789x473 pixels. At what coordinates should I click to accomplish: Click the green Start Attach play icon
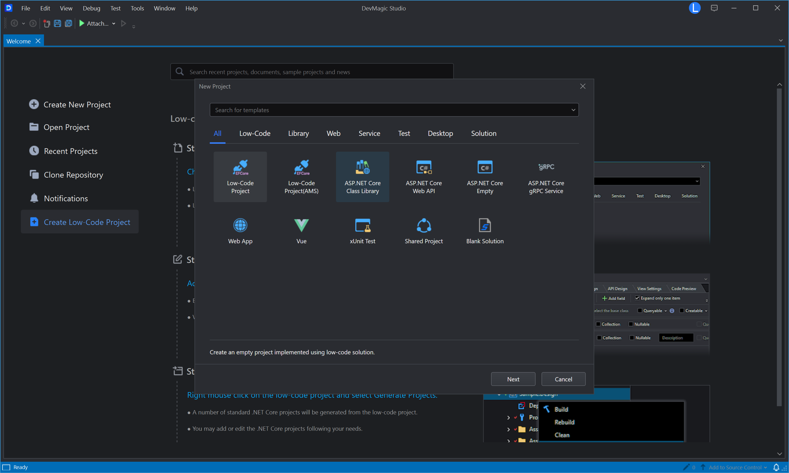click(x=81, y=23)
